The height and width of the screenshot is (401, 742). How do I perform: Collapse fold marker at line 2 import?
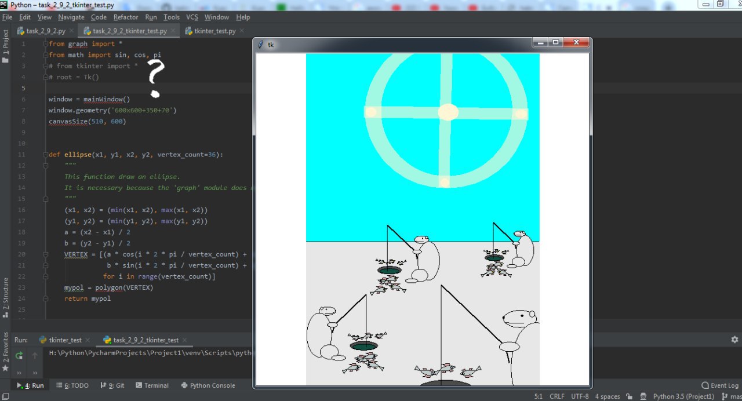point(46,55)
